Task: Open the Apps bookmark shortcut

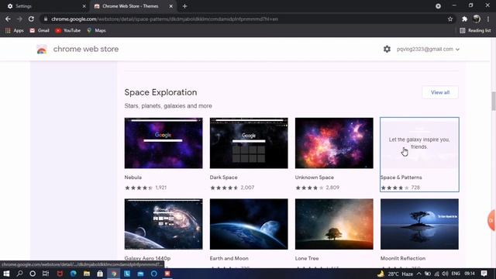Action: tap(14, 30)
